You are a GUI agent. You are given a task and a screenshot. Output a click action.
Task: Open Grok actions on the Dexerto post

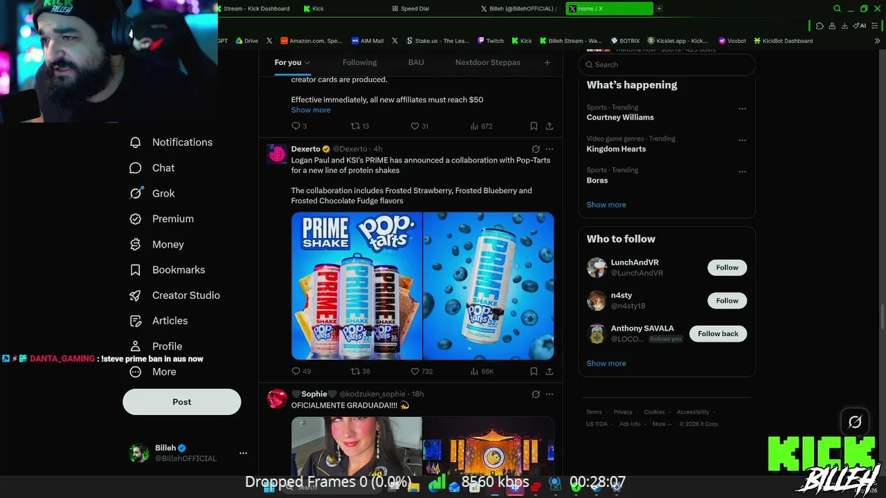click(x=536, y=149)
